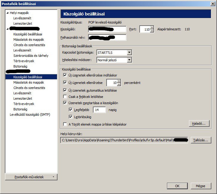The width and height of the screenshot is (217, 194).
Task: Close the Postafiók beállításai dialog
Action: coord(213,4)
